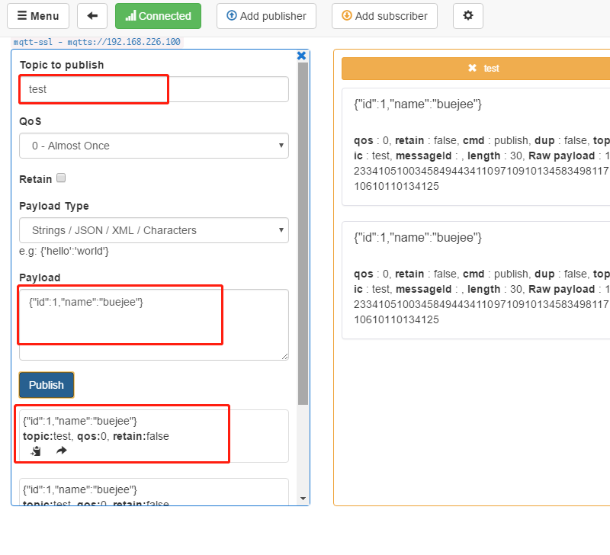Add a new subscriber
This screenshot has width=610, height=555.
(384, 16)
